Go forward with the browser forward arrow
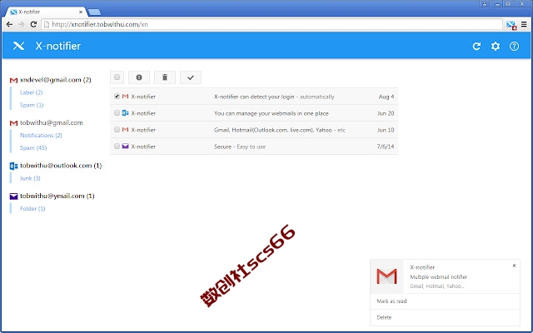 point(21,24)
